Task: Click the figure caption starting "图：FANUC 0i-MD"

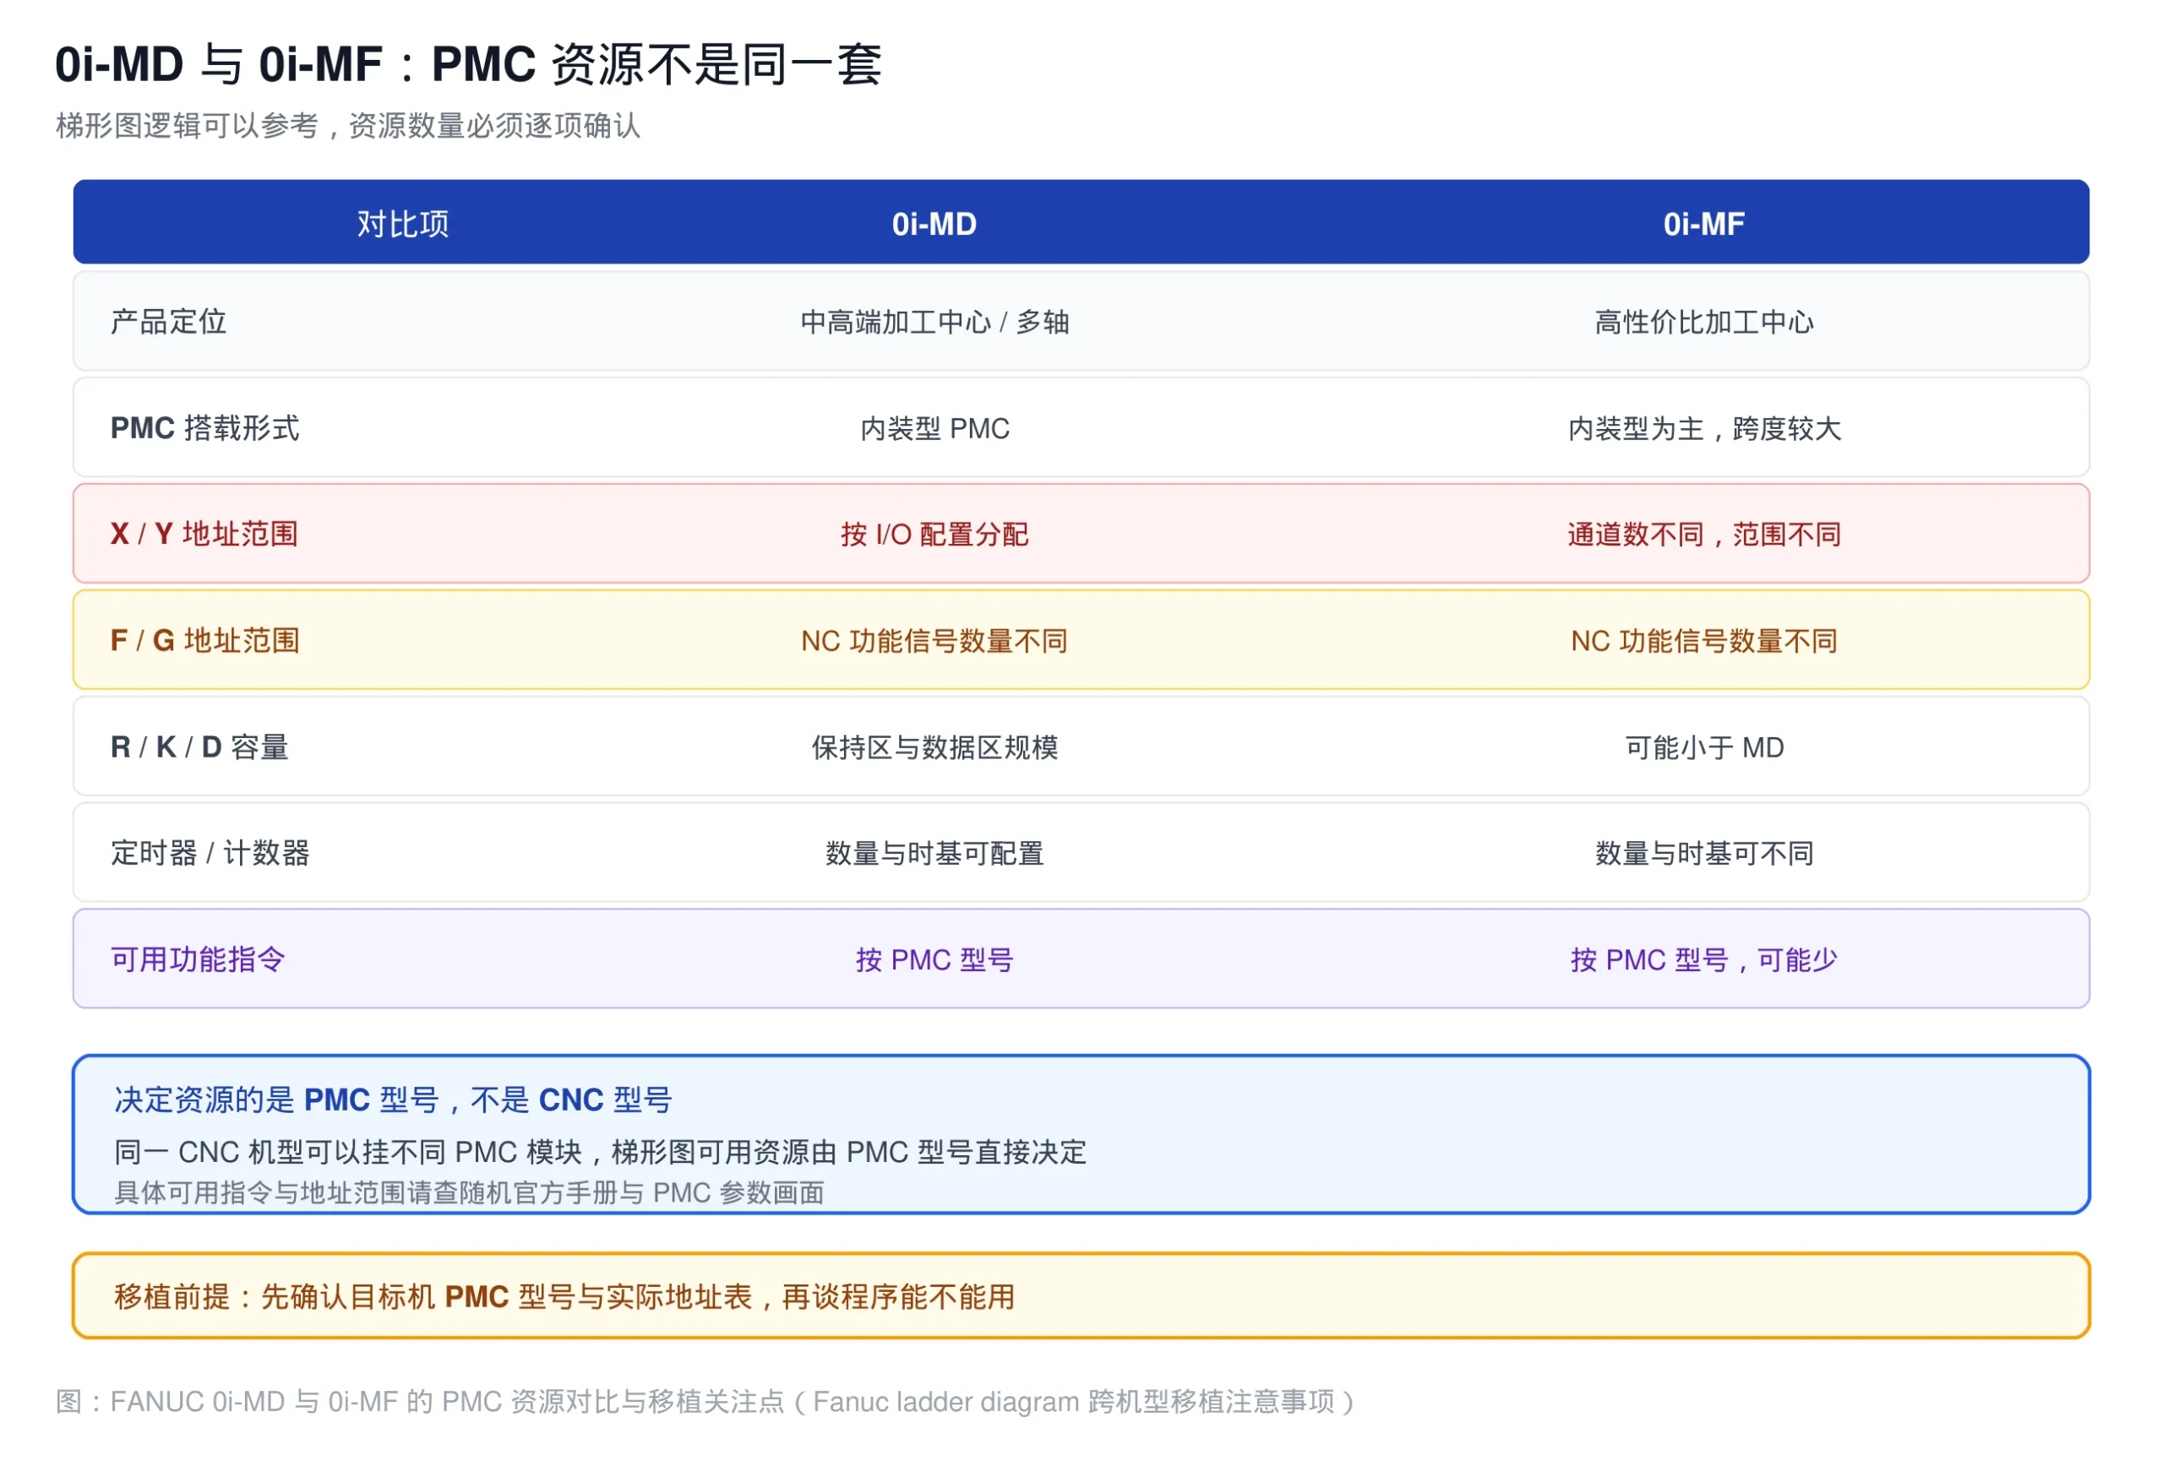Action: pos(705,1402)
